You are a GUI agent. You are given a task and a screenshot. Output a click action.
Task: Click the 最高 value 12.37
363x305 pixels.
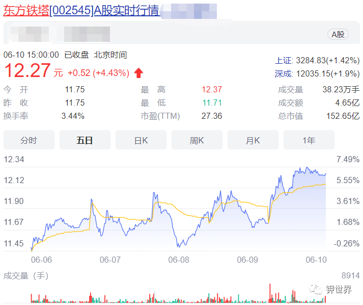point(212,90)
